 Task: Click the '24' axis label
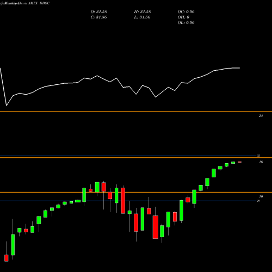coord(261,116)
